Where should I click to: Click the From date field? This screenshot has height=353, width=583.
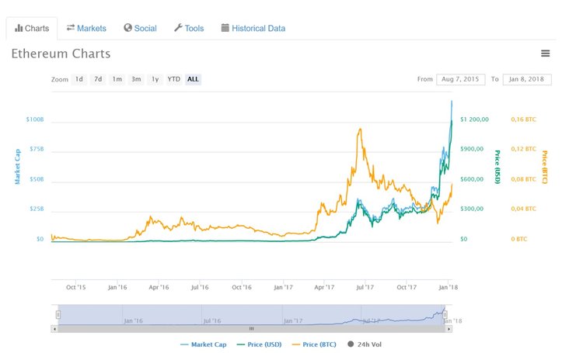tap(459, 79)
